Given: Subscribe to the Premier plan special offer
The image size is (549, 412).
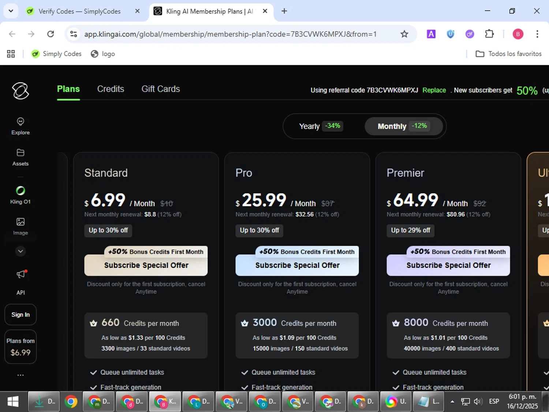Looking at the screenshot, I should [x=448, y=265].
